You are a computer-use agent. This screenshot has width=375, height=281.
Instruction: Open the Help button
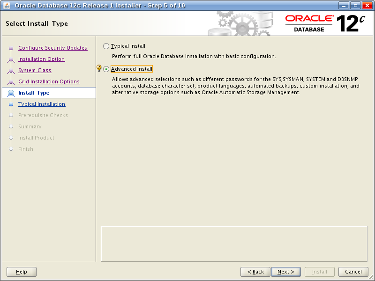coord(22,272)
